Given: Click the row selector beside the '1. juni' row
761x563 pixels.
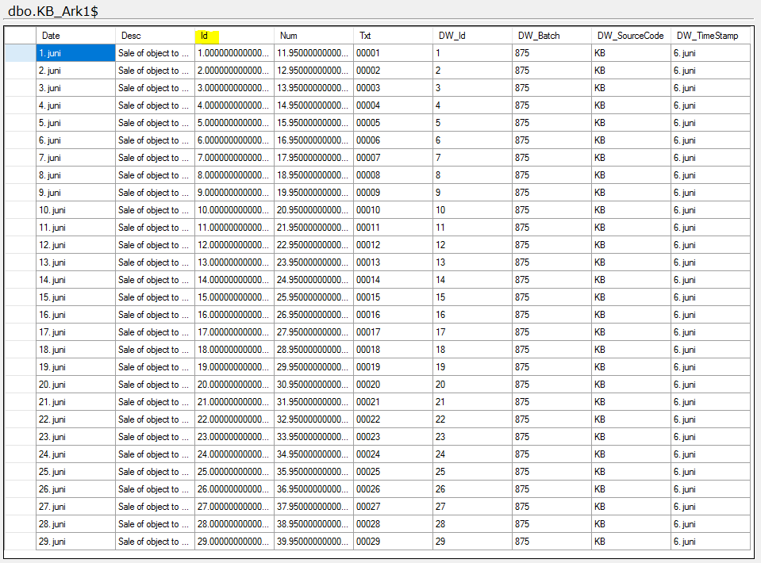Looking at the screenshot, I should [21, 53].
